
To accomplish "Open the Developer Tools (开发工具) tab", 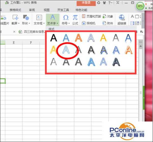I will point(63,10).
